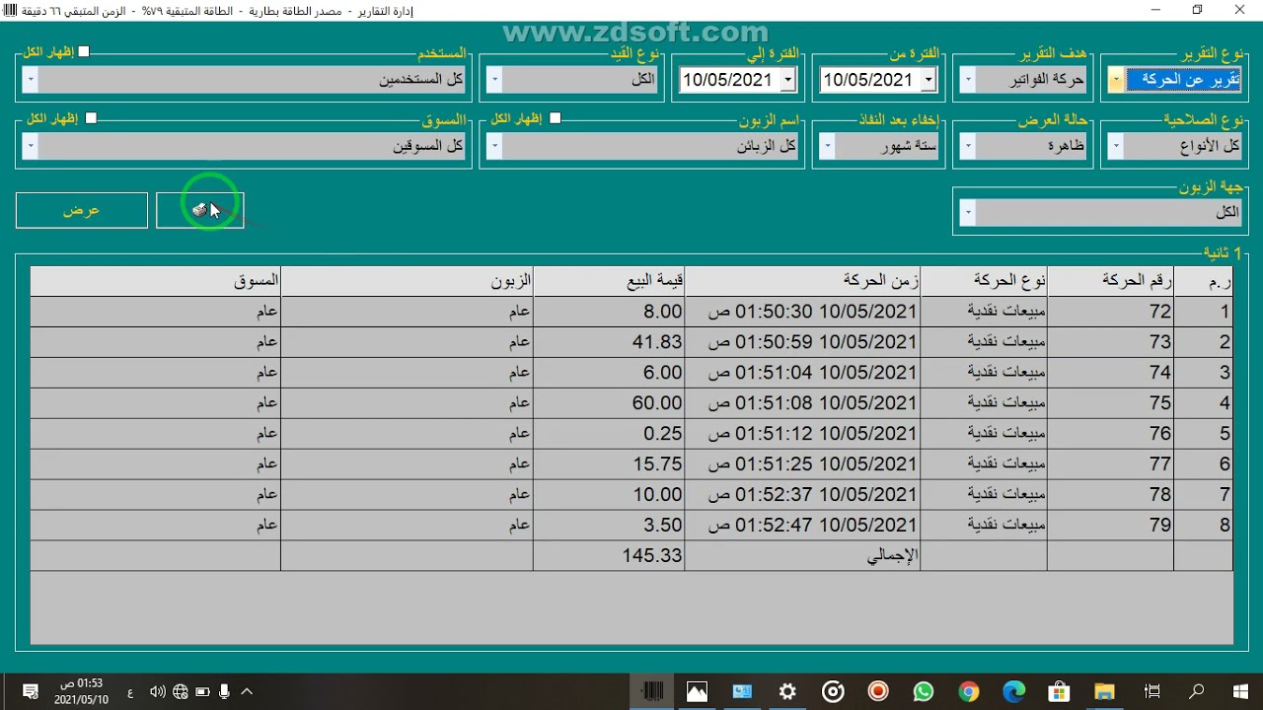Open the جهة الزبون dropdown

pyautogui.click(x=968, y=213)
